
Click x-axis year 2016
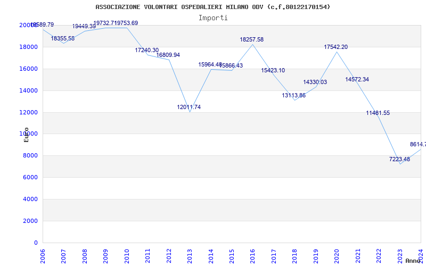pos(252,256)
